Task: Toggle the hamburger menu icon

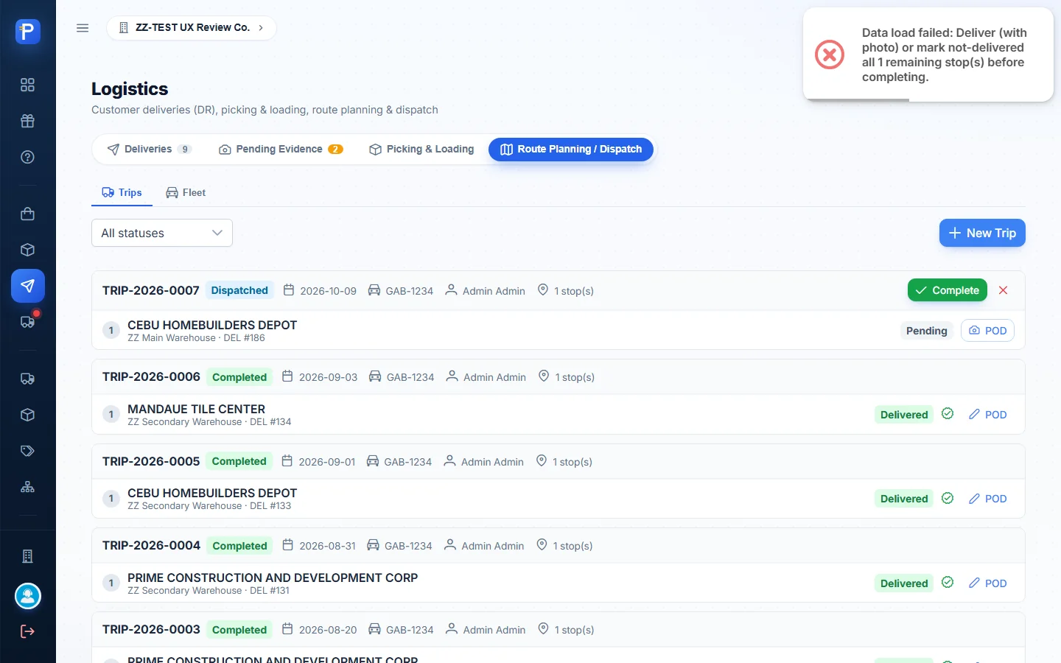Action: [x=83, y=28]
